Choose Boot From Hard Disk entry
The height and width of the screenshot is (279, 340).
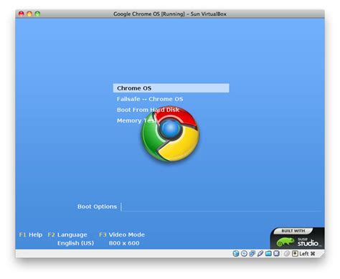point(148,110)
